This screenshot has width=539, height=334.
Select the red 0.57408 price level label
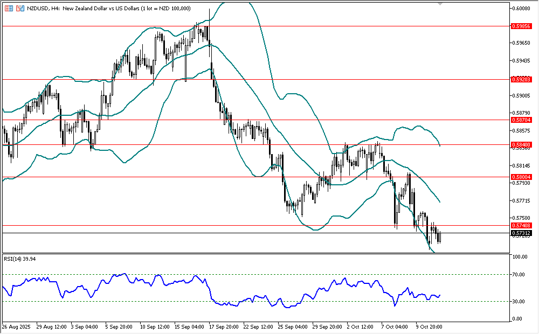point(521,225)
